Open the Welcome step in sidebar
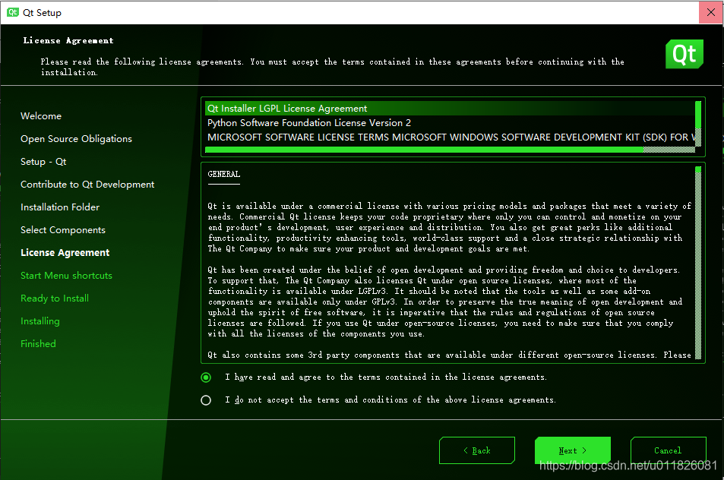The width and height of the screenshot is (724, 480). tap(40, 116)
